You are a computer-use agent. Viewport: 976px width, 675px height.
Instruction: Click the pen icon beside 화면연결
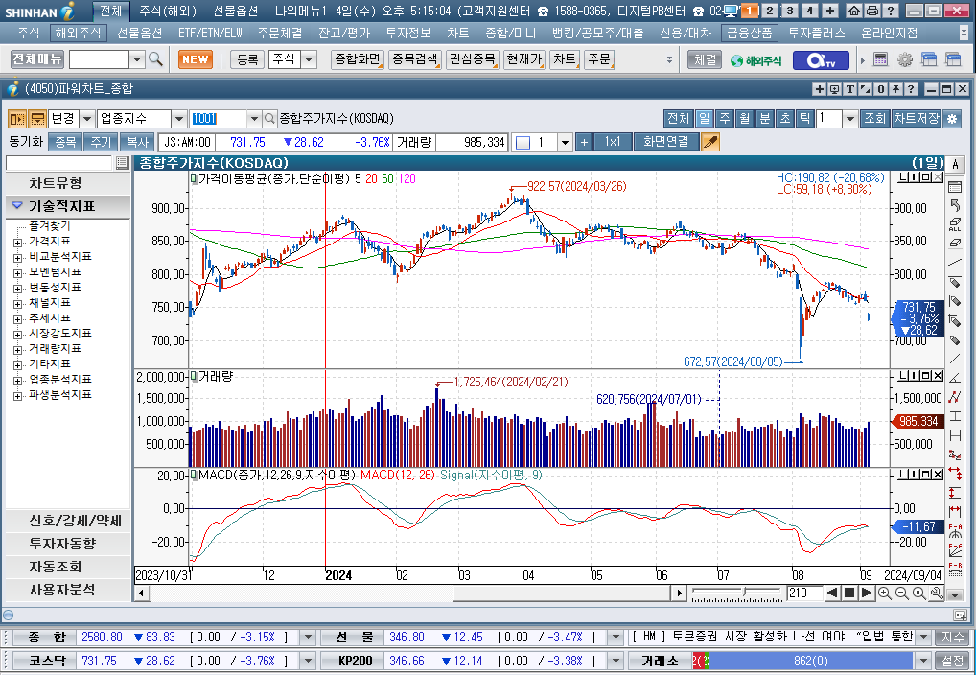(x=710, y=142)
